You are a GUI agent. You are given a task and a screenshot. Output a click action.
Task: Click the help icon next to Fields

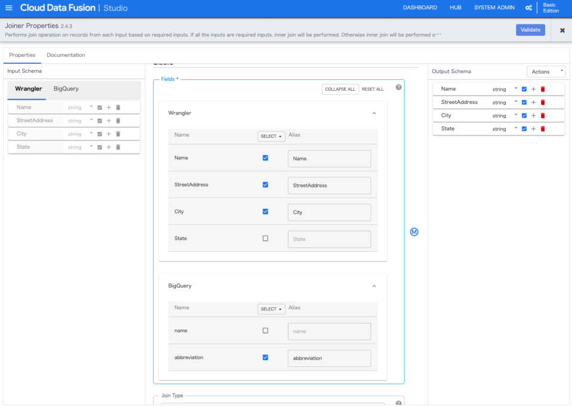[x=398, y=86]
